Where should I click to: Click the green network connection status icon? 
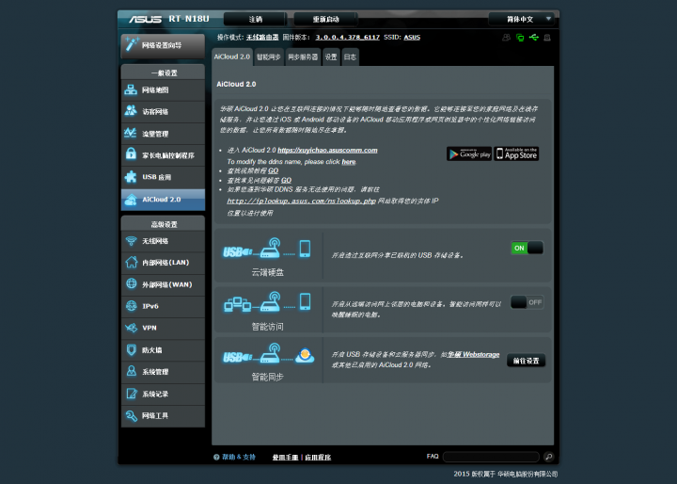[520, 38]
